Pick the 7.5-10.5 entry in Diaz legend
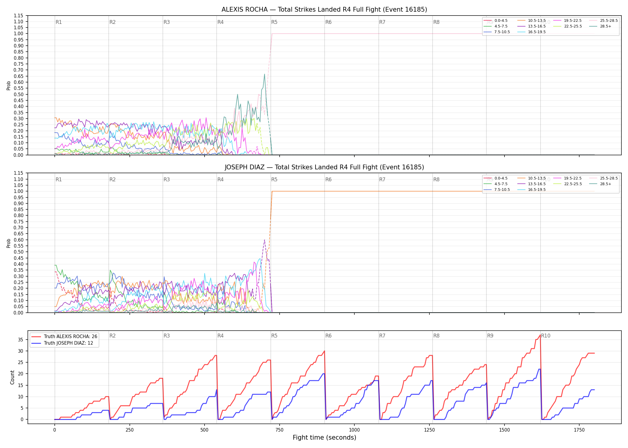The width and height of the screenshot is (628, 448). click(497, 190)
